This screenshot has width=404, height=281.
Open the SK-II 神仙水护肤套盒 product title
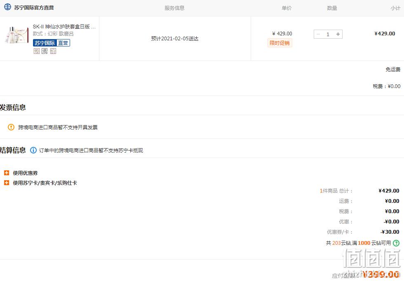[x=64, y=26]
